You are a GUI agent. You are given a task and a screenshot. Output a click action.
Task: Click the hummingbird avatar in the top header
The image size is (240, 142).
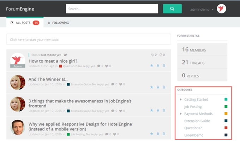tap(222, 9)
